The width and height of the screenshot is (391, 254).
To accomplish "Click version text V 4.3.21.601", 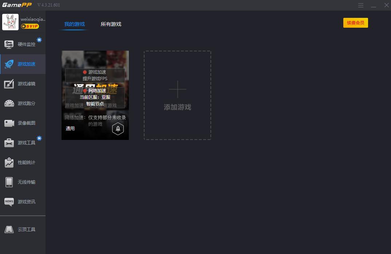I will (49, 5).
